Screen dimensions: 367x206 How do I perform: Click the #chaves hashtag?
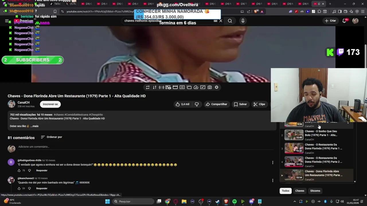click(59, 115)
